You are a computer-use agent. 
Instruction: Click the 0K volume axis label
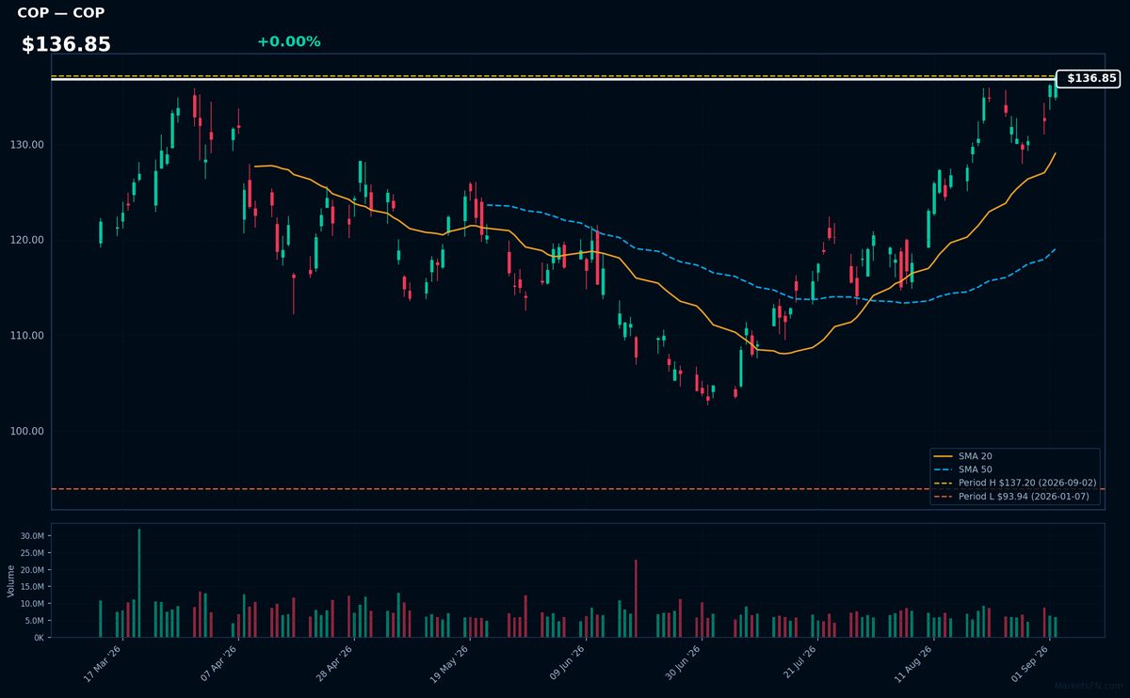pos(39,638)
